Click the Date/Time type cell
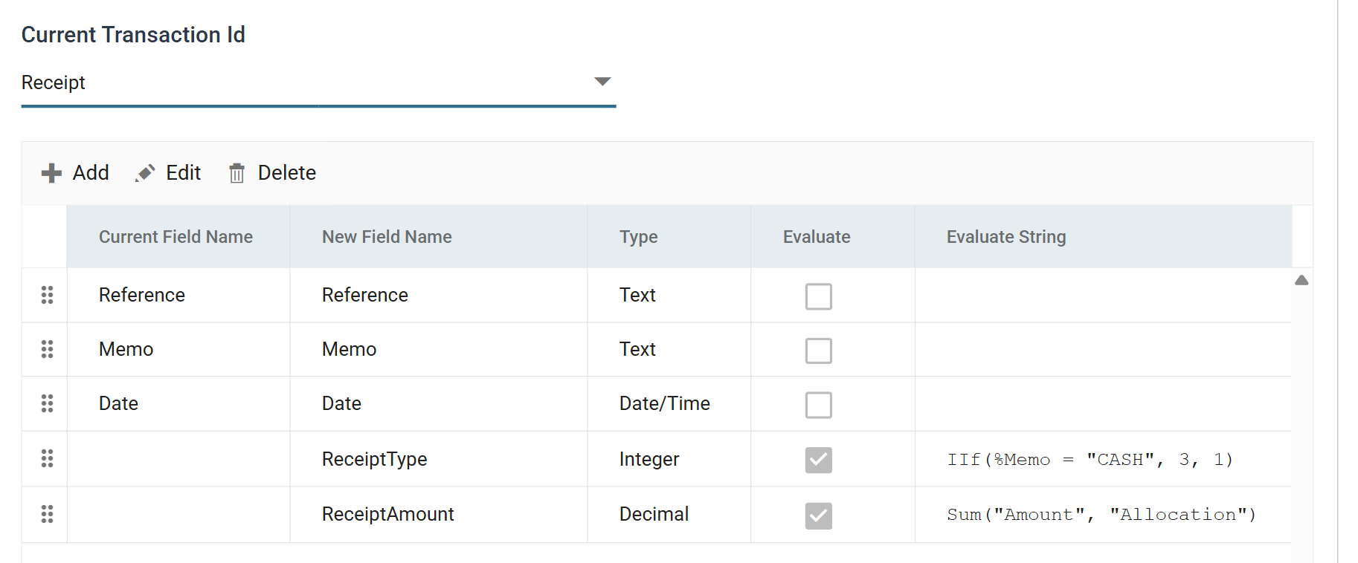Screen dimensions: 1358x563 coord(669,403)
